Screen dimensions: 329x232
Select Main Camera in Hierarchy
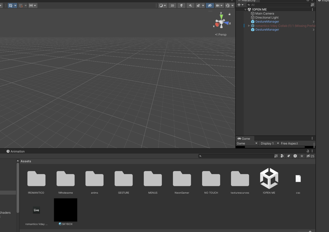pos(265,14)
